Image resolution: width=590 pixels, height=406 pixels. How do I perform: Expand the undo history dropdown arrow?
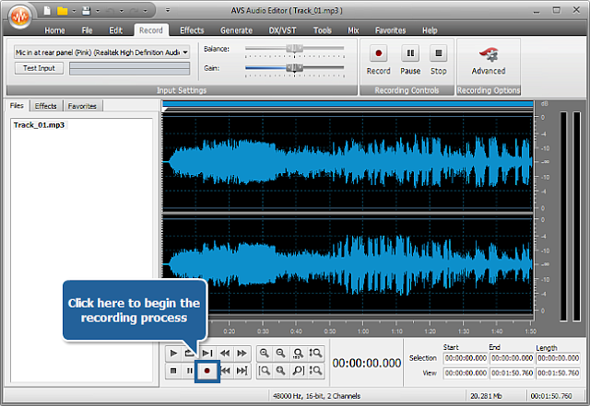pos(121,11)
